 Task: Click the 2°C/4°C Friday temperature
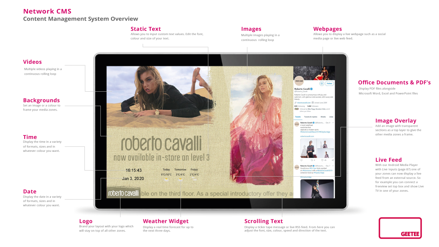pos(194,175)
